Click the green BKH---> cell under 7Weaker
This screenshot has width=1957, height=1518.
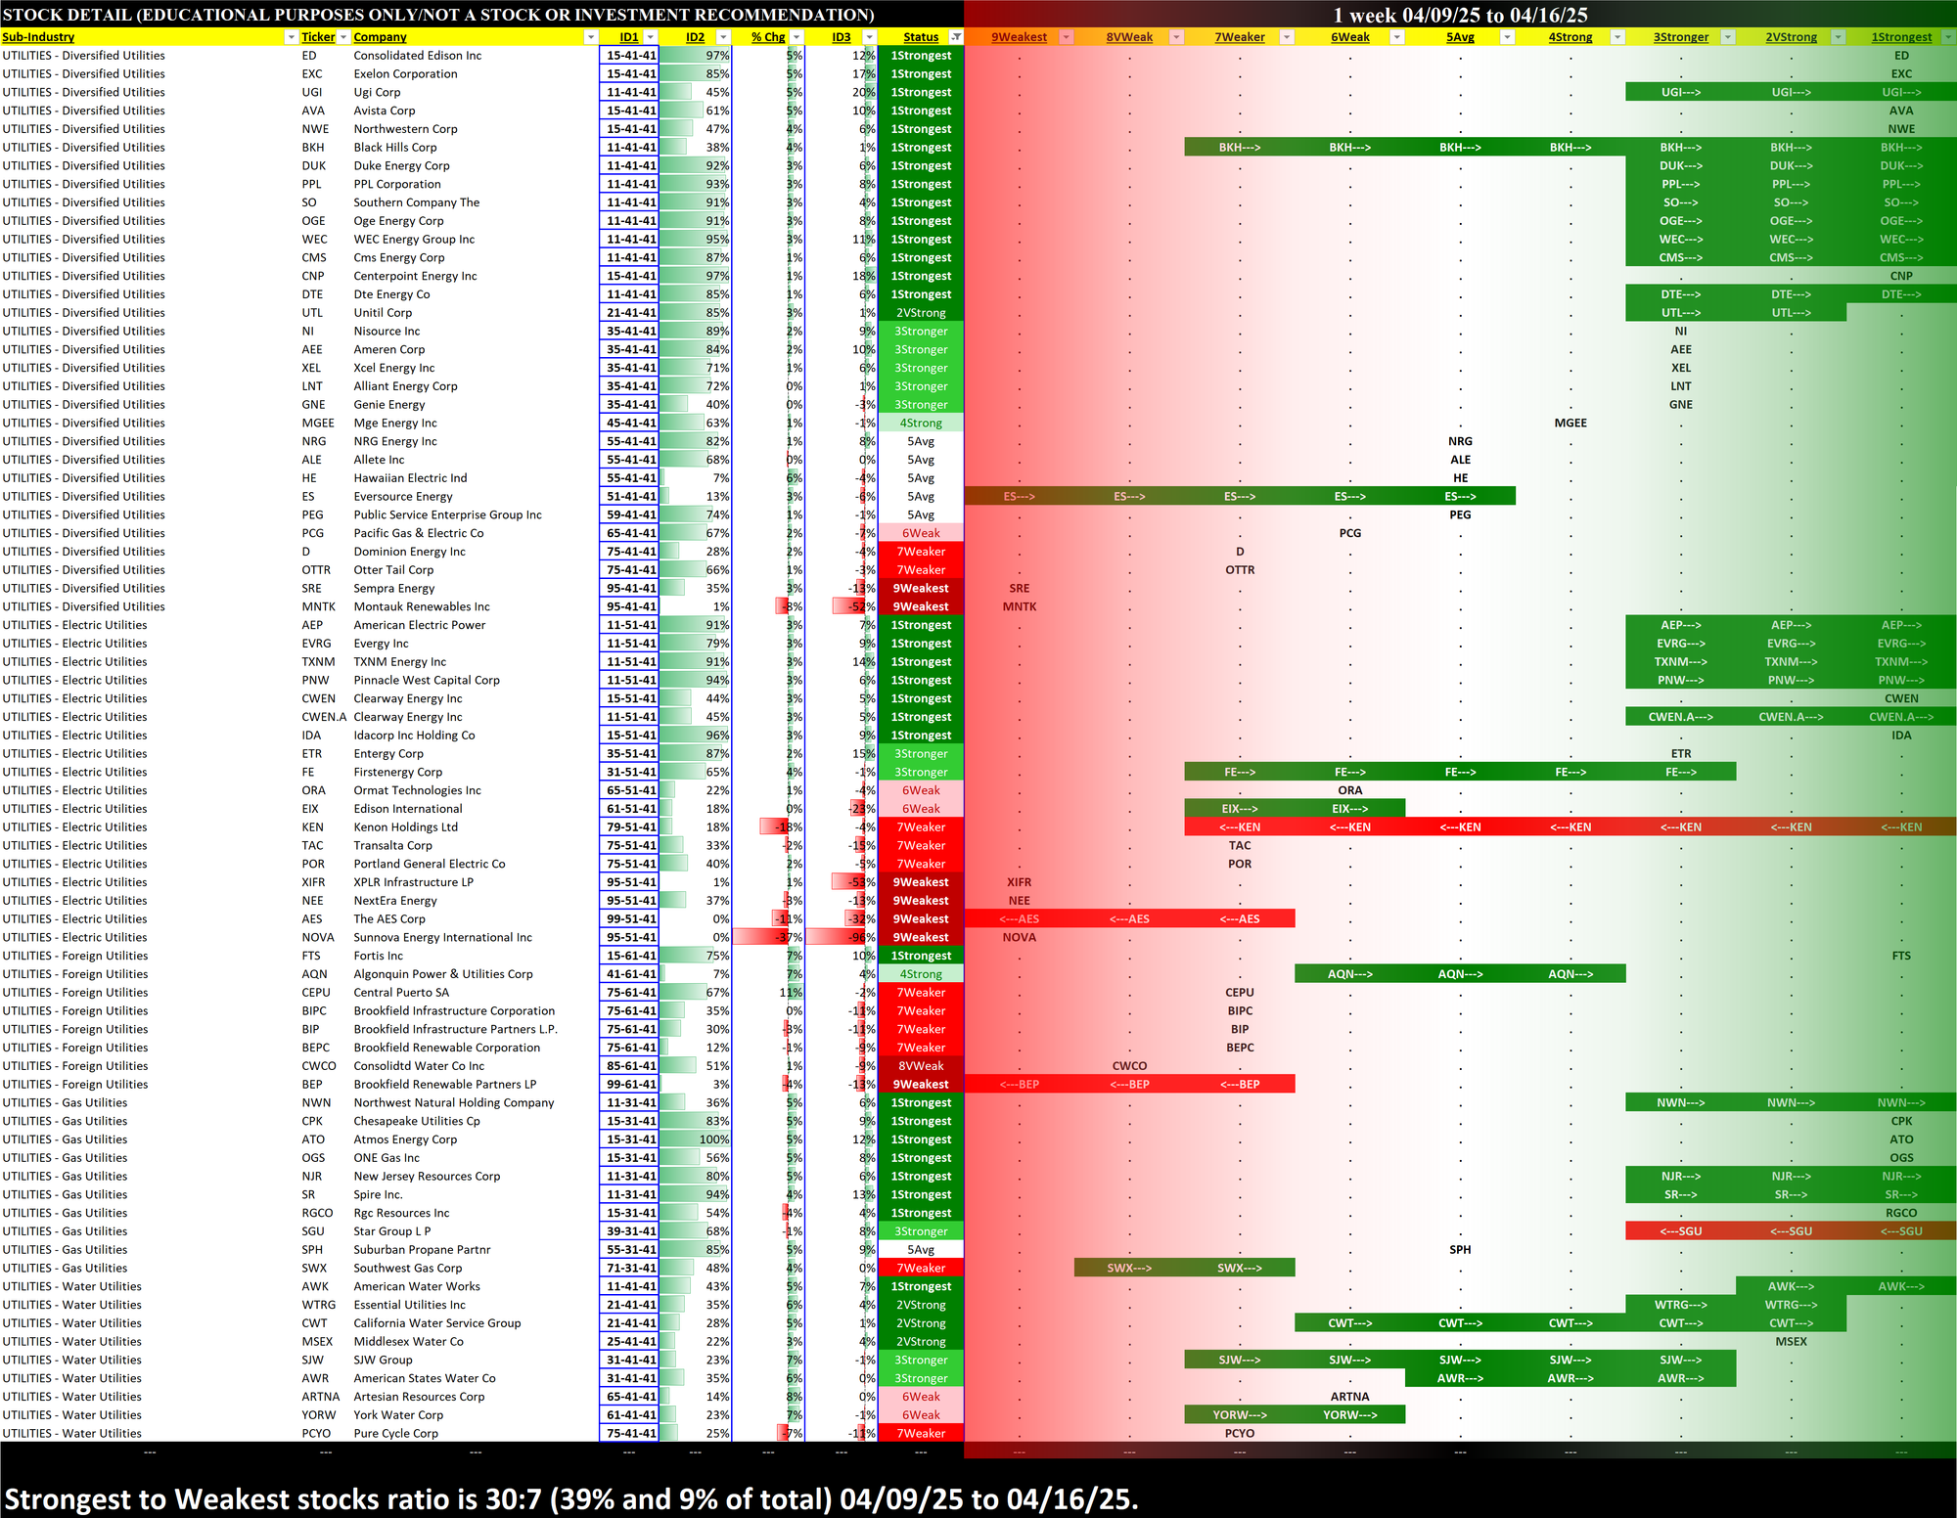click(1239, 148)
